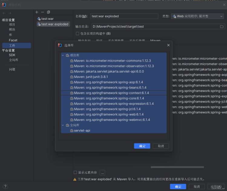
Task: Open 工件 settings section
Action: (x=17, y=46)
